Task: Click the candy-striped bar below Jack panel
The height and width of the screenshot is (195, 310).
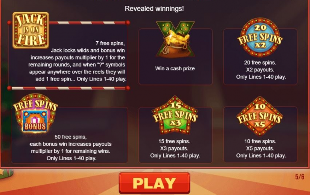Action: pos(68,88)
